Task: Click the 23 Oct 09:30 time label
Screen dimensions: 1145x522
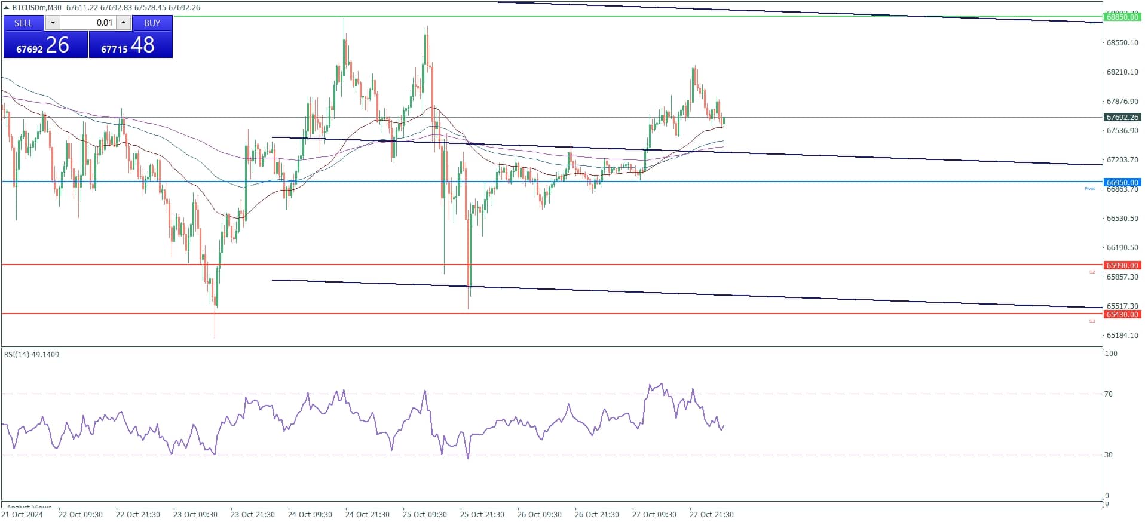Action: point(195,515)
